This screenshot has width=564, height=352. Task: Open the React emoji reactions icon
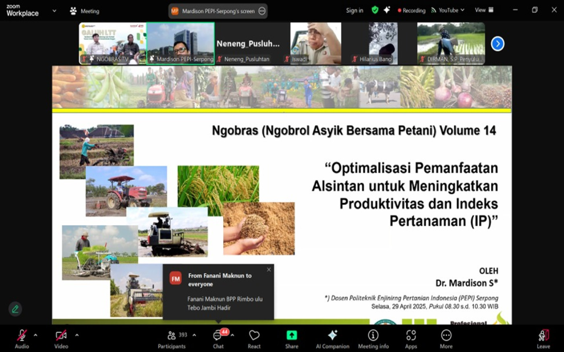pyautogui.click(x=254, y=338)
